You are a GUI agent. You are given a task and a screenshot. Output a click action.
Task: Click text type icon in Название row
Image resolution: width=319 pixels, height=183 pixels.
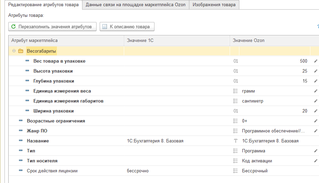(x=236, y=141)
